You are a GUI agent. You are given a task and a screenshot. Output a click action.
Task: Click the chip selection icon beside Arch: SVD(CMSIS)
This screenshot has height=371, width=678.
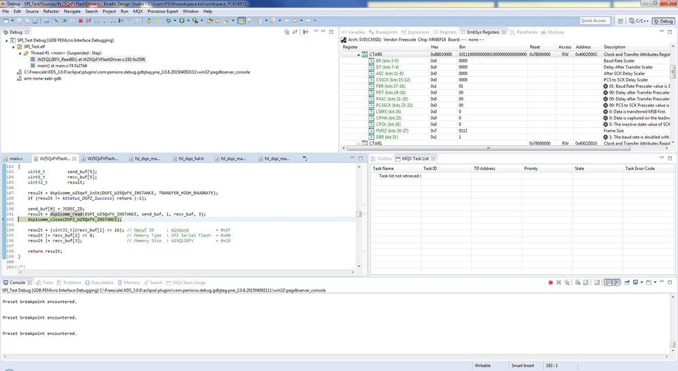click(344, 40)
